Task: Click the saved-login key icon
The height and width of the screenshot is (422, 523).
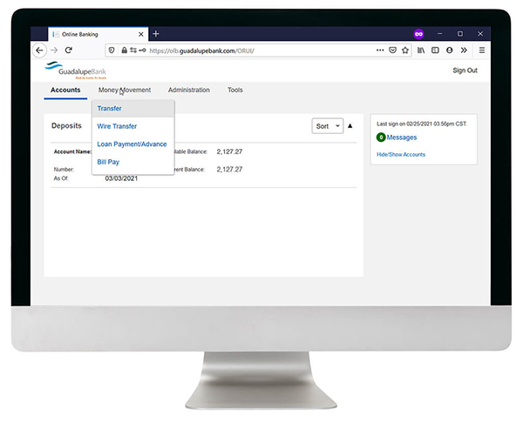Action: coord(142,50)
